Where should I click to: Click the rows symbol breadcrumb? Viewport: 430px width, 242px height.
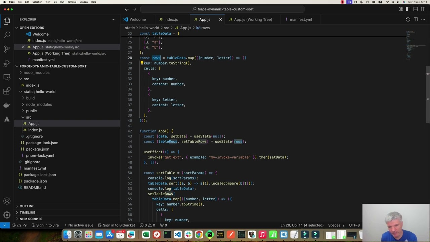pos(203,28)
